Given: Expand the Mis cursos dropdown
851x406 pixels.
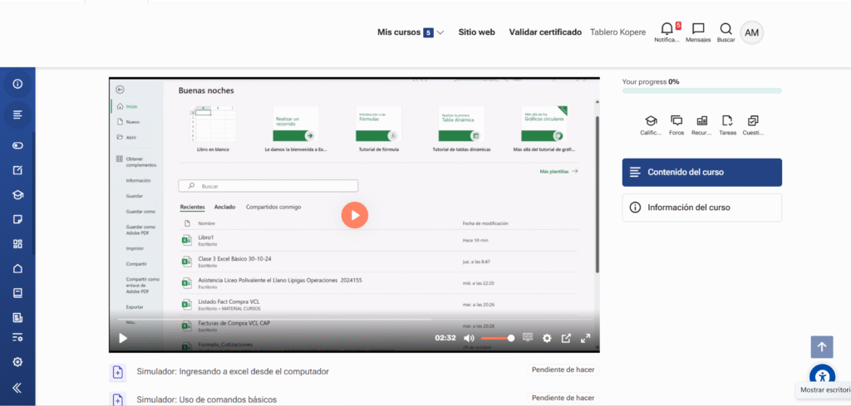Looking at the screenshot, I should click(411, 32).
